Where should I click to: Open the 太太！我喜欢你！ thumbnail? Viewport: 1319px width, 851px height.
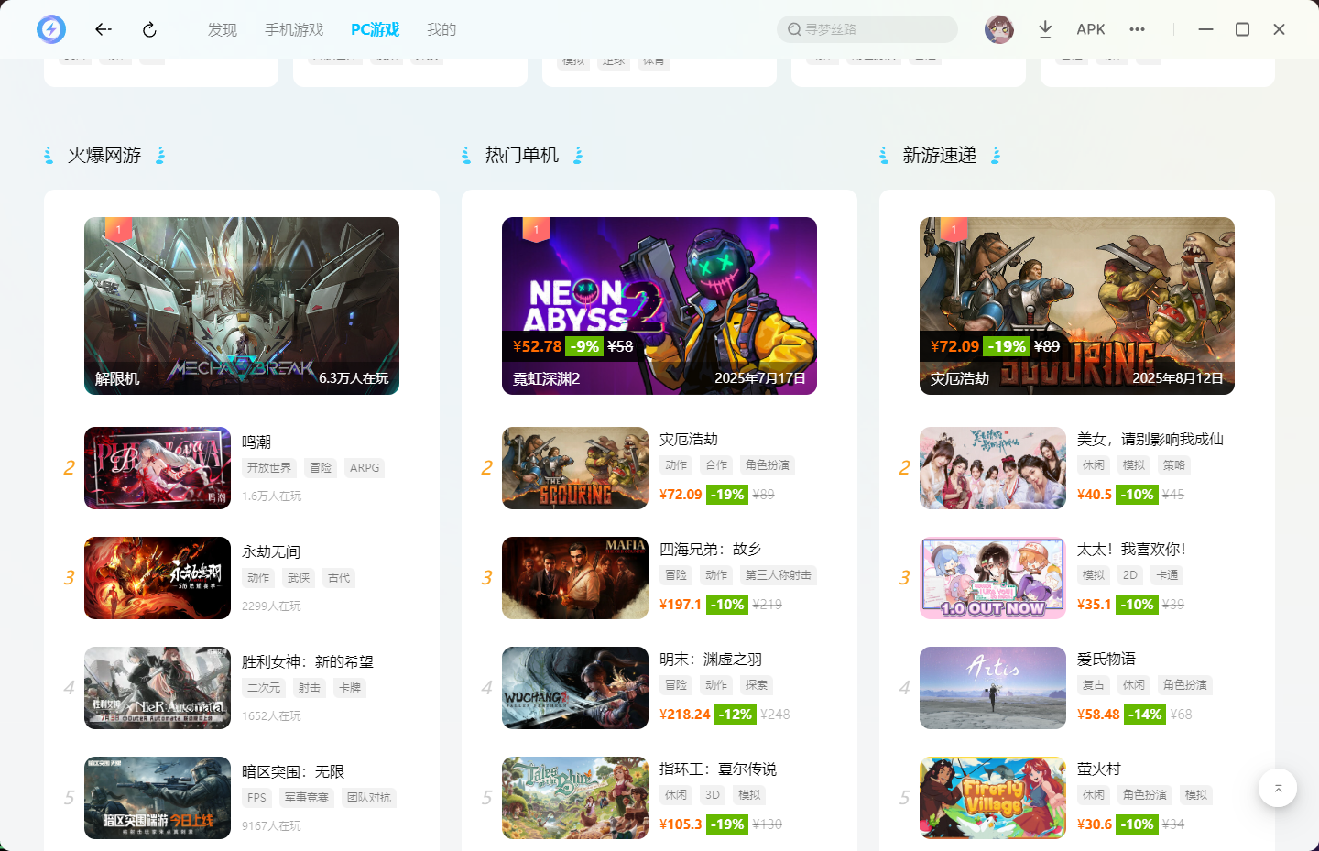(993, 578)
